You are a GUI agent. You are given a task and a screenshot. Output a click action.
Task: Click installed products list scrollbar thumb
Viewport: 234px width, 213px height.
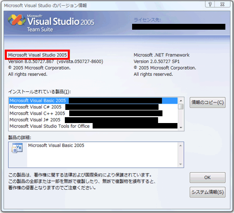pos(181,106)
